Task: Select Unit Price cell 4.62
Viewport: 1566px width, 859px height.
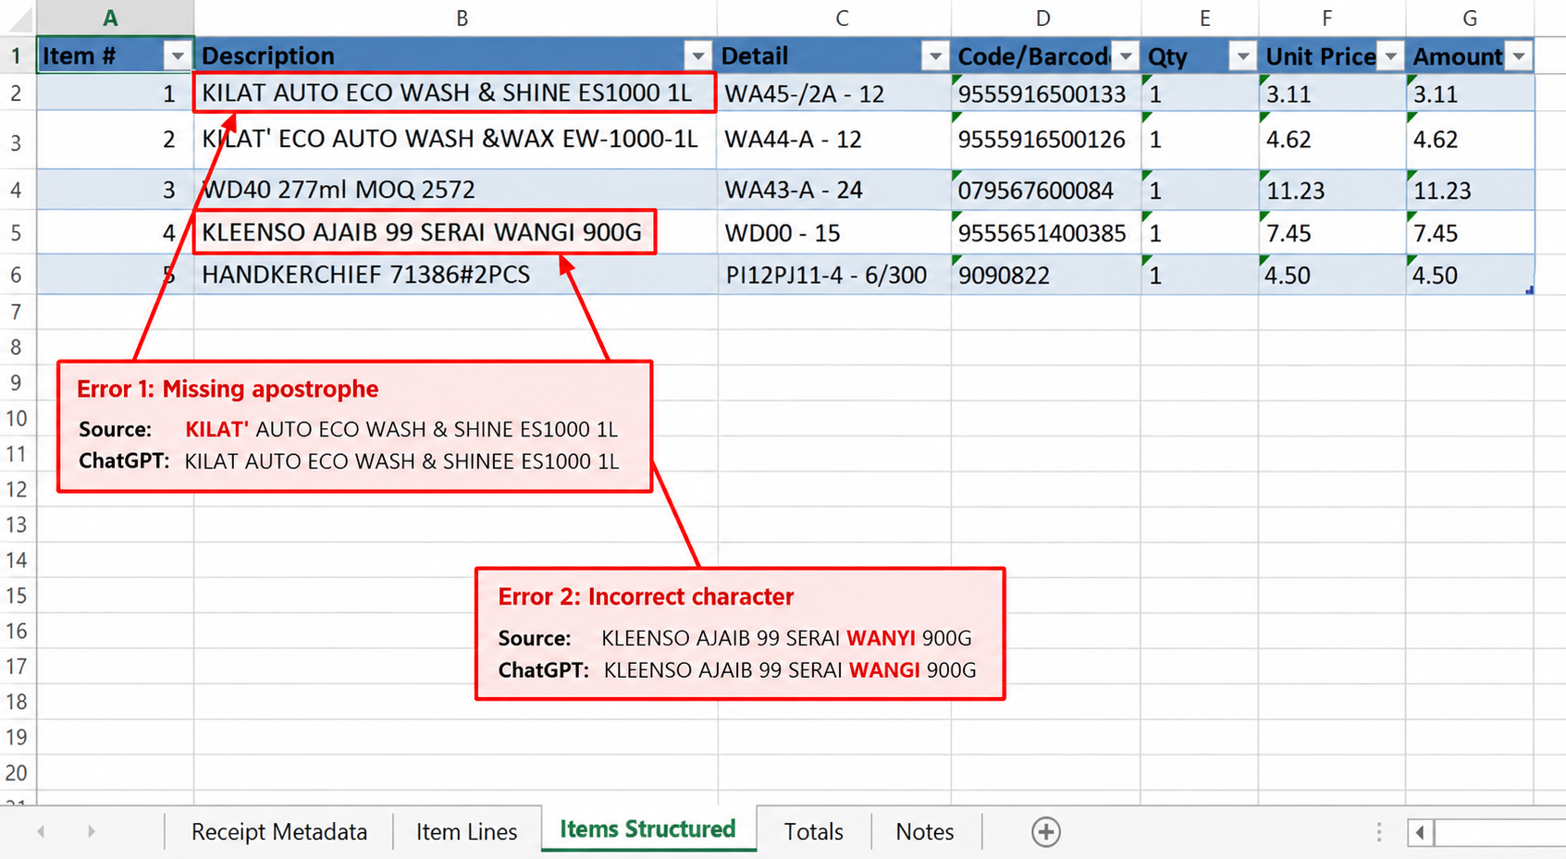Action: coord(1332,141)
